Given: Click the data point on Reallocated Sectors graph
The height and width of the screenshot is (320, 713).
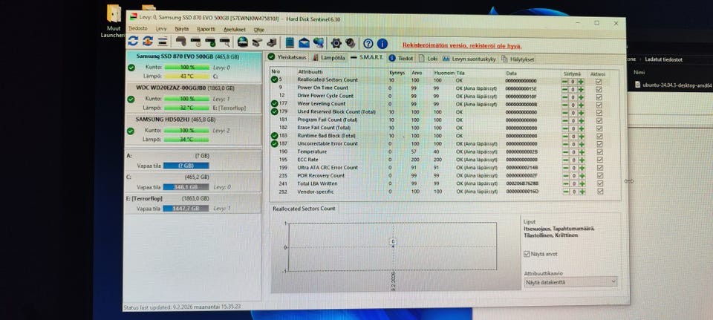Looking at the screenshot, I should click(x=394, y=246).
